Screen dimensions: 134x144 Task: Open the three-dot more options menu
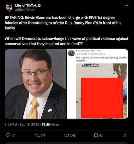tap(126, 5)
